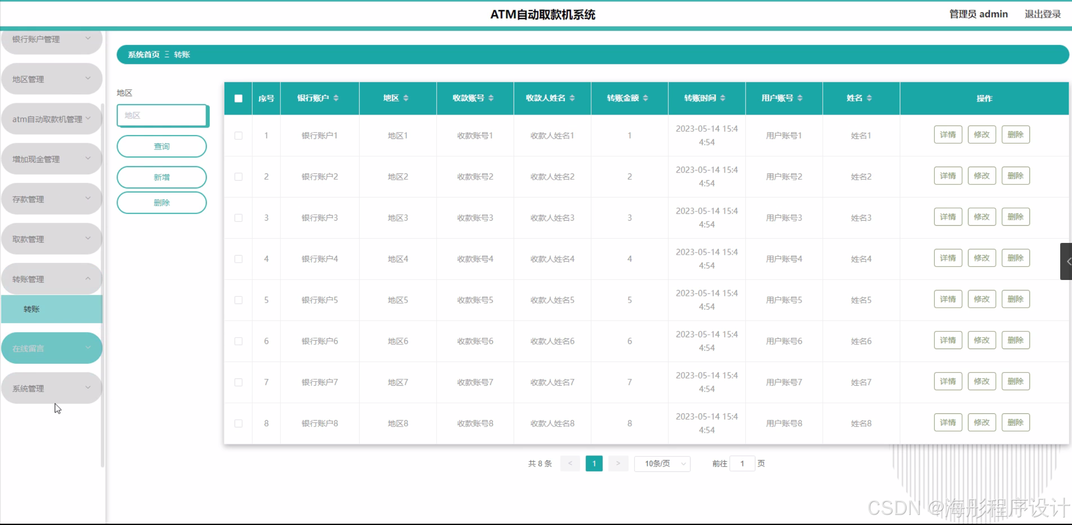This screenshot has width=1072, height=525.
Task: Expand the 存款管理 sidebar menu
Action: pos(51,199)
